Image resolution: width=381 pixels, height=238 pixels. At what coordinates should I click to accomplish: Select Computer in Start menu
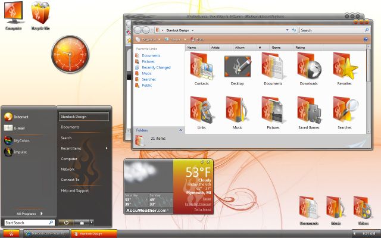[x=69, y=159]
